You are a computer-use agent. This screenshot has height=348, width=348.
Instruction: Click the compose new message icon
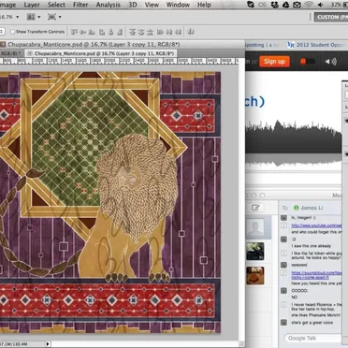(x=255, y=208)
